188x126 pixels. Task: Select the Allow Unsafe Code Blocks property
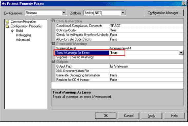82,39
